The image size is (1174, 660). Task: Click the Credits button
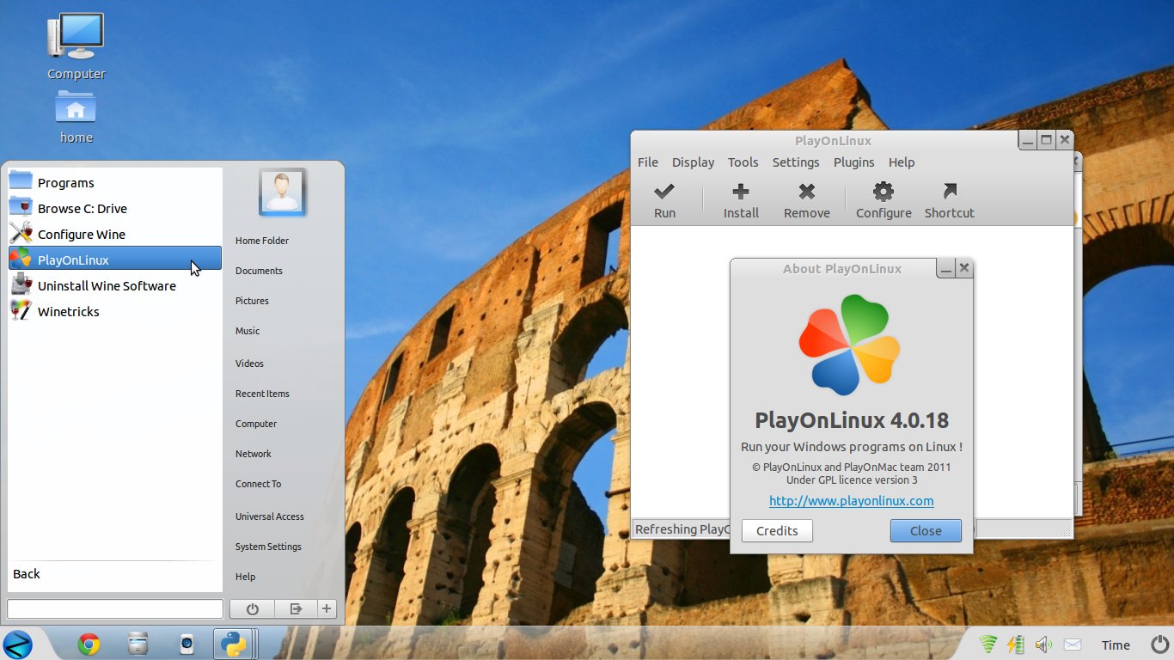click(x=777, y=531)
